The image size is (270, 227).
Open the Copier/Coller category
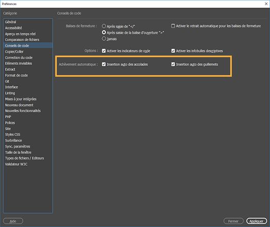pyautogui.click(x=28, y=51)
